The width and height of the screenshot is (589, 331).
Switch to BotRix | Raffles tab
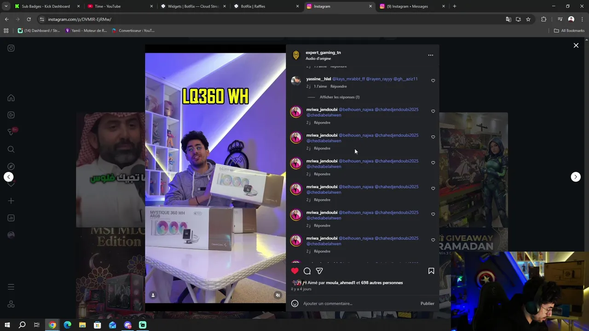point(266,6)
